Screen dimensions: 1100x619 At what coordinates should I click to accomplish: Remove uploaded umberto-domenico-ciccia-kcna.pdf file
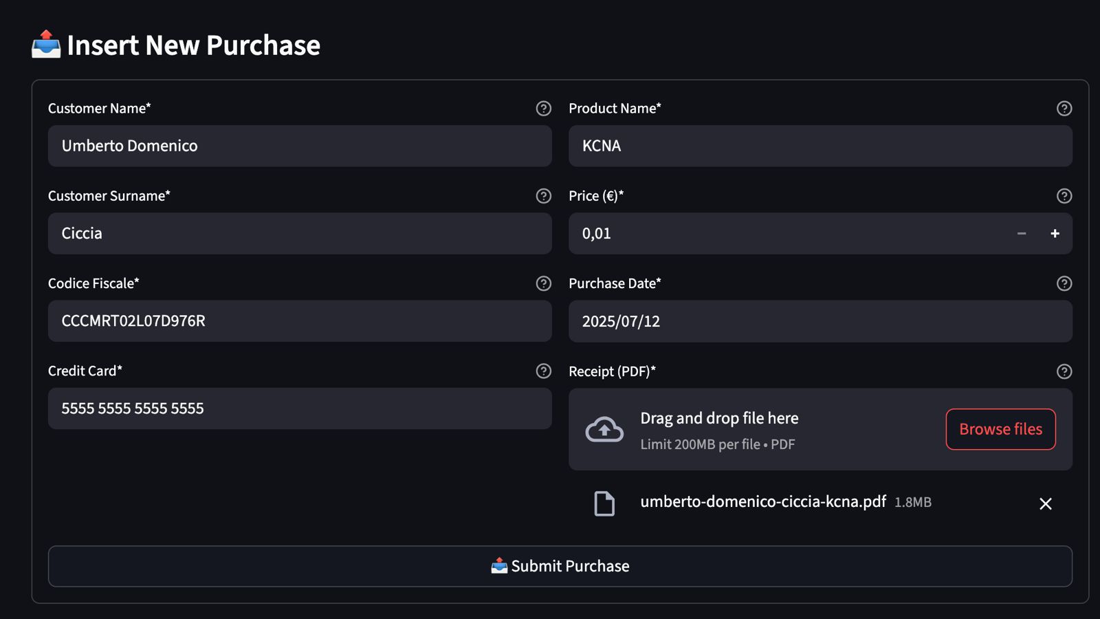pos(1045,504)
